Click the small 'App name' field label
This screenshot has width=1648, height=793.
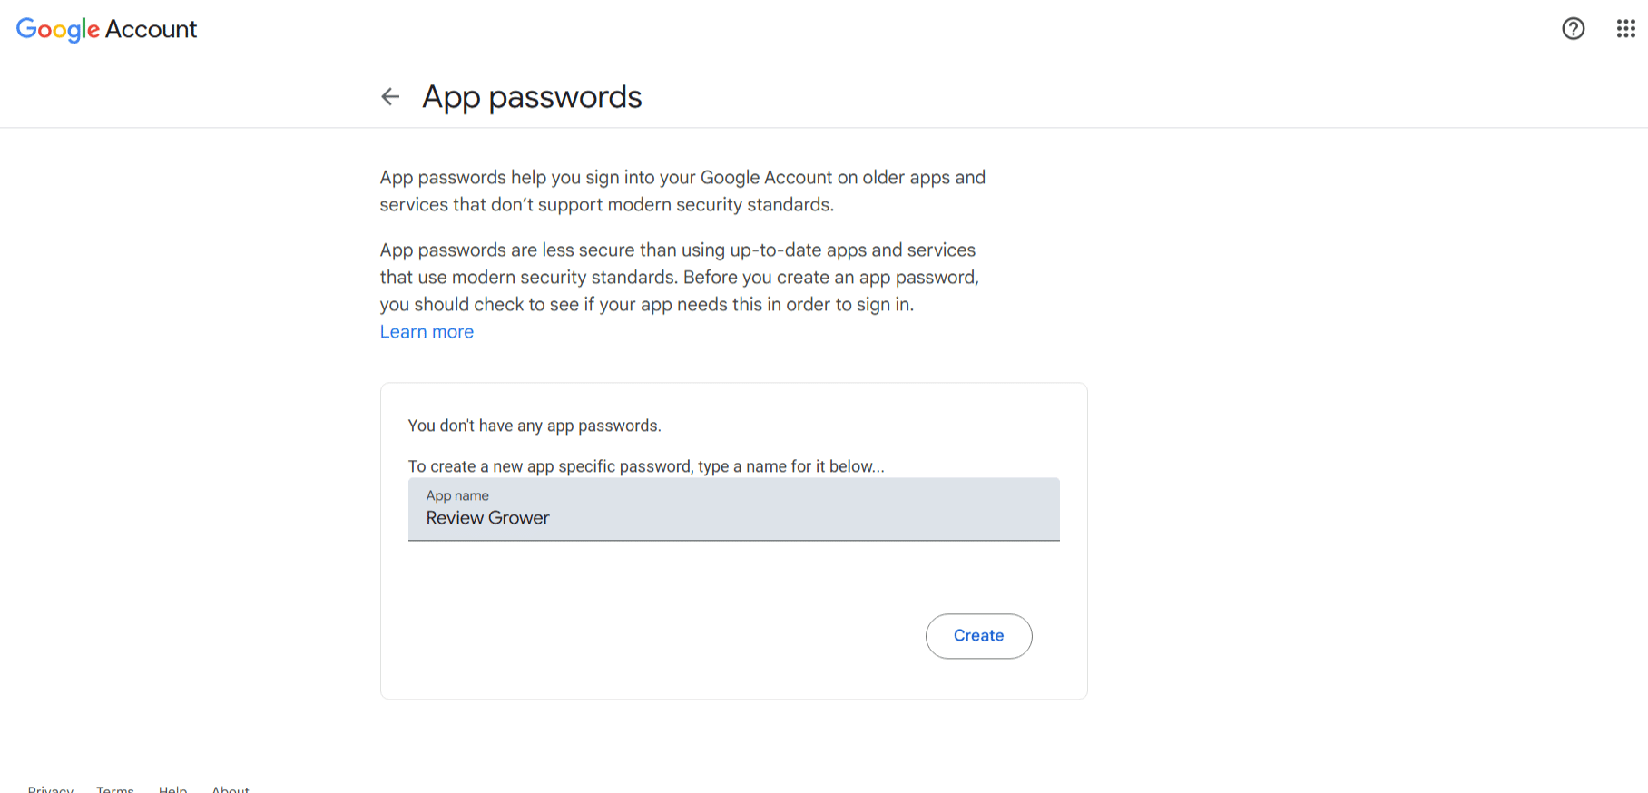[457, 495]
